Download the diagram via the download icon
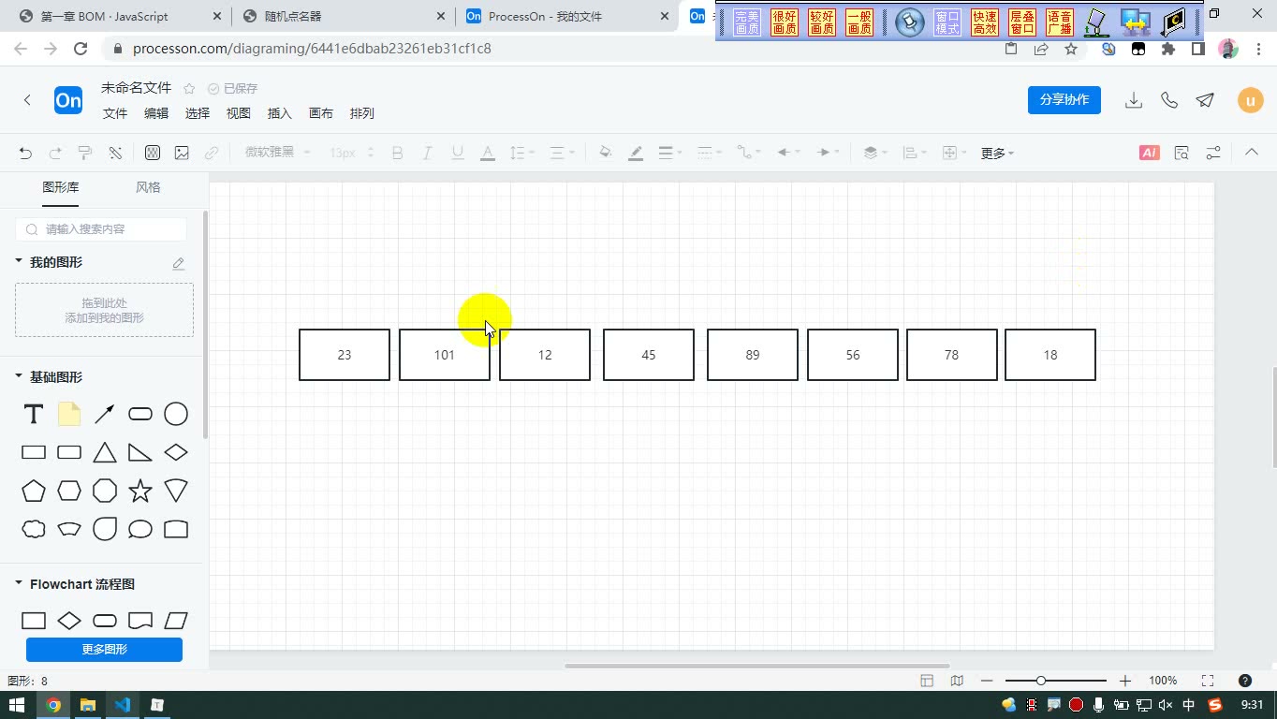This screenshot has width=1277, height=719. pyautogui.click(x=1134, y=100)
